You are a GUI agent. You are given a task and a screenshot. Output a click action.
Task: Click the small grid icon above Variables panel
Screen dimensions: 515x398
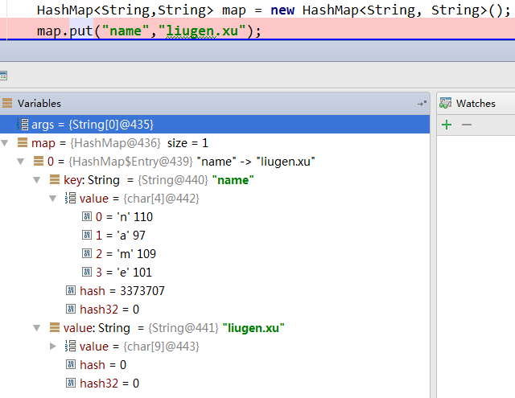pos(3,76)
